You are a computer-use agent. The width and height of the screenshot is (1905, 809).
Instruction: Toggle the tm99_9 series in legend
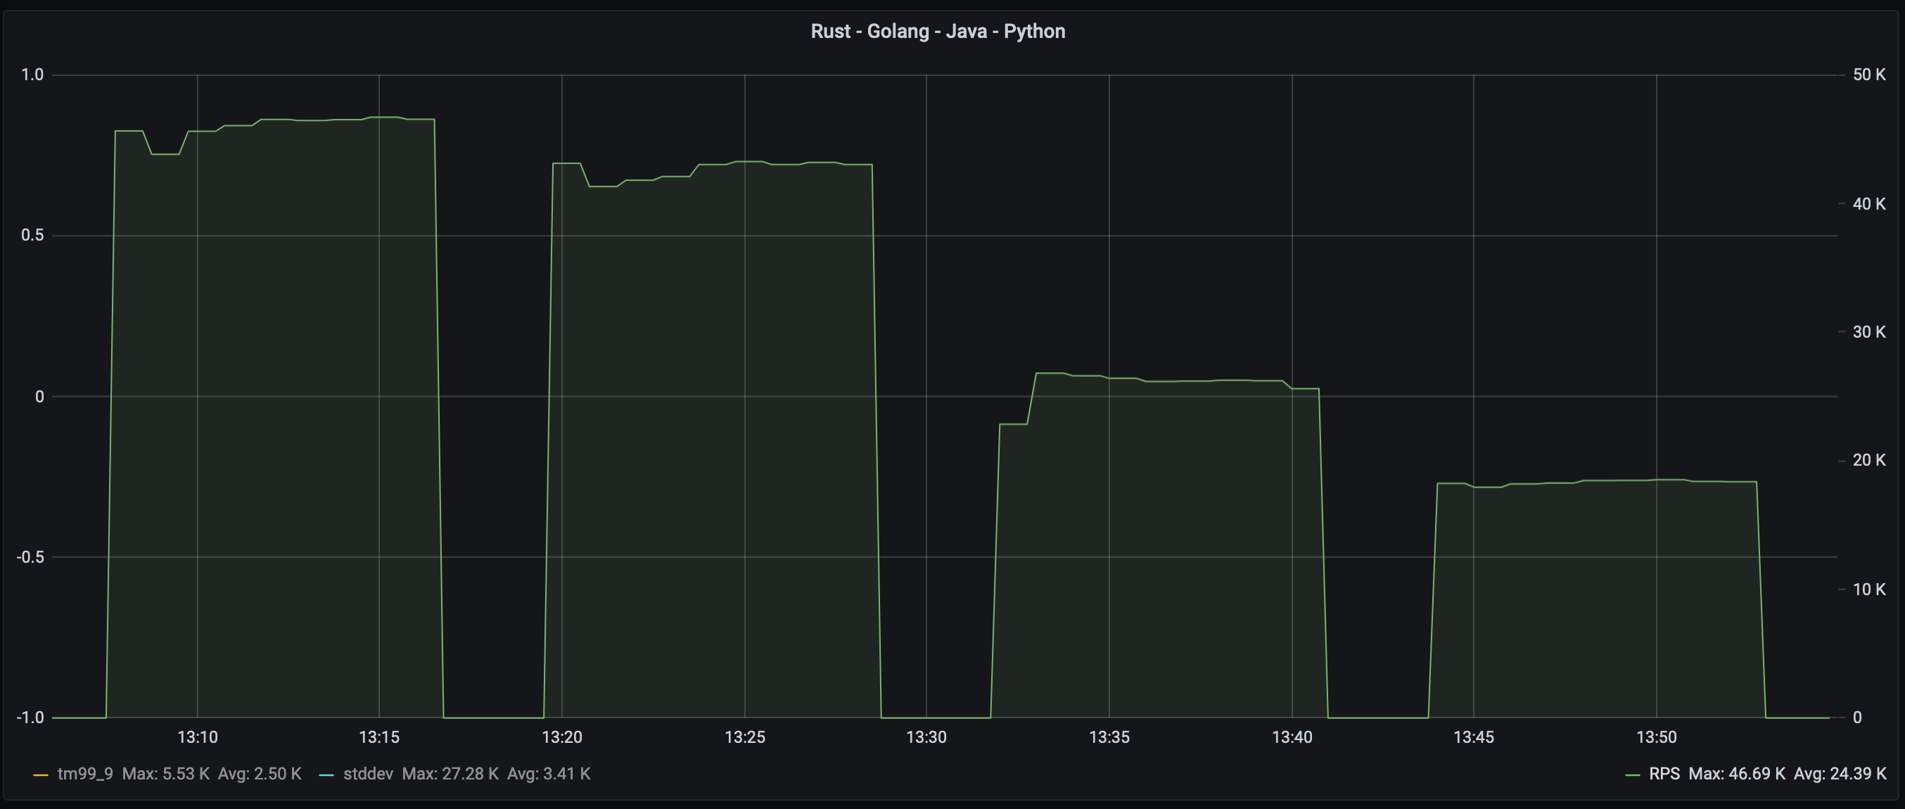pos(85,774)
